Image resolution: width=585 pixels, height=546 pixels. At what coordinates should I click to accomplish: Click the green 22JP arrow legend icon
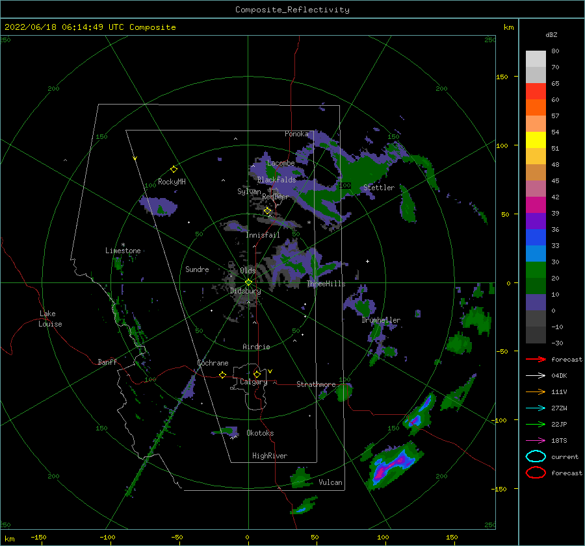coord(536,424)
